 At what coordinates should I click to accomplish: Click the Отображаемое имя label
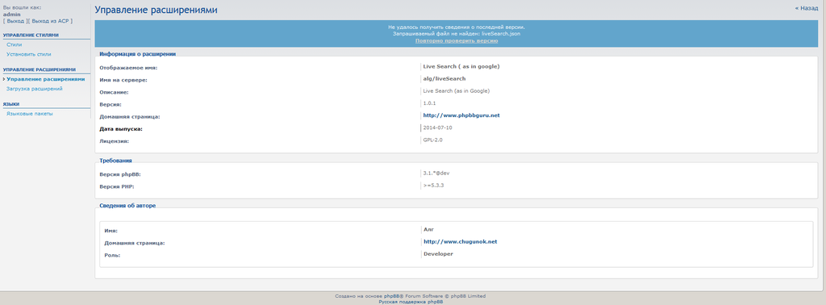pyautogui.click(x=128, y=68)
